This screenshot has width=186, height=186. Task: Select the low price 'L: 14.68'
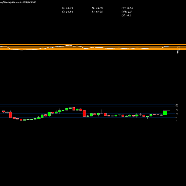[x=97, y=12]
